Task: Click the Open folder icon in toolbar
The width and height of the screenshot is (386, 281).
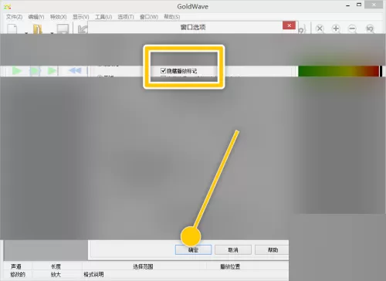Action: tap(38, 29)
